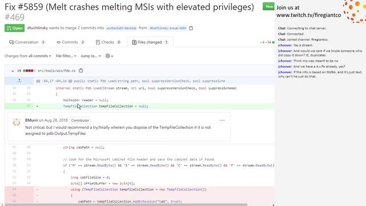Open the BMurri commenter profile link
The image size is (366, 206).
(x=31, y=120)
